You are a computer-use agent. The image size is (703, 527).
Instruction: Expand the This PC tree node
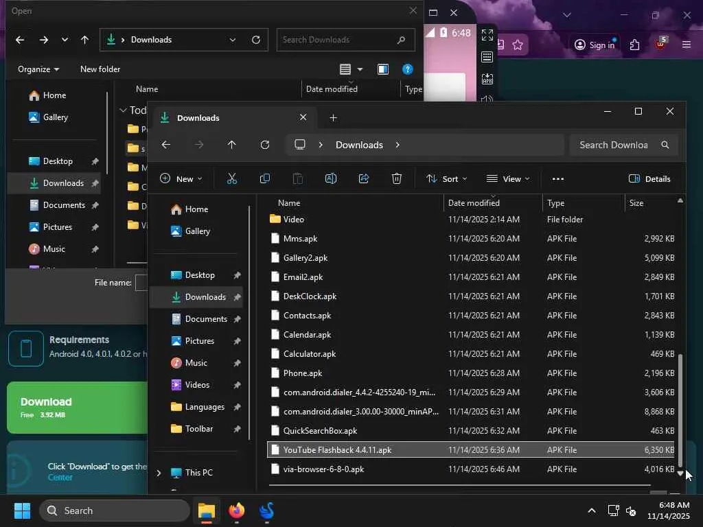(x=159, y=473)
